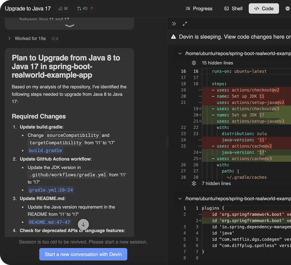Click line 'plugins {' in build.gradle
This screenshot has height=265, width=291.
point(213,208)
